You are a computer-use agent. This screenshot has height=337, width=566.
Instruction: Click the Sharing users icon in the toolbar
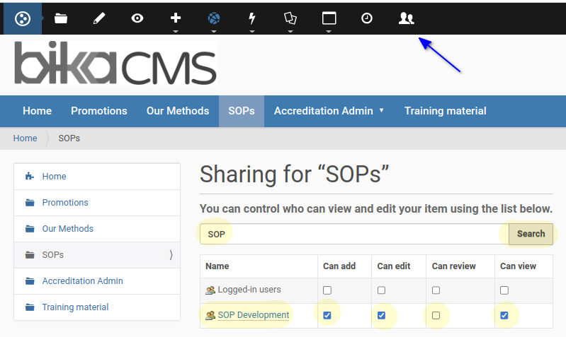[406, 18]
